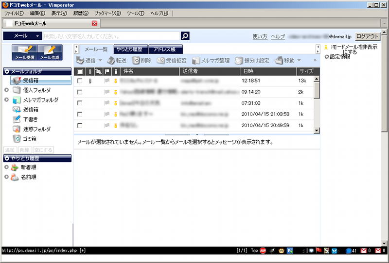
Task: Click the メール受信 receive mail icon
Action: [x=25, y=52]
